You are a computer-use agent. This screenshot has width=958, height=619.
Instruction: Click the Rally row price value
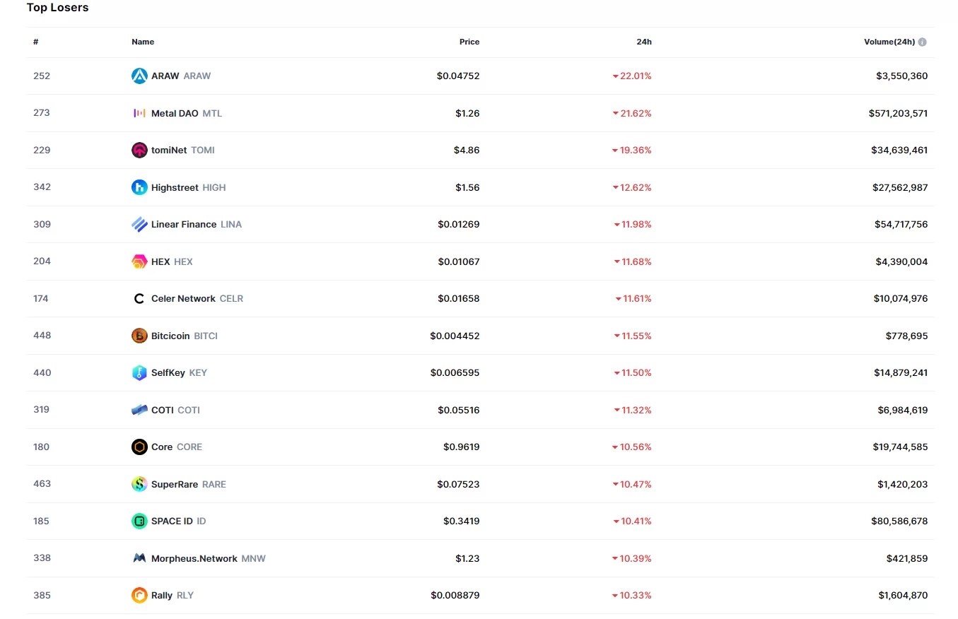455,595
